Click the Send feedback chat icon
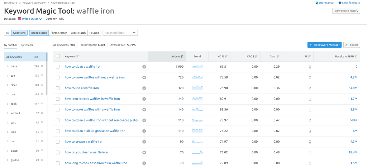The image size is (367, 167). (x=340, y=3)
